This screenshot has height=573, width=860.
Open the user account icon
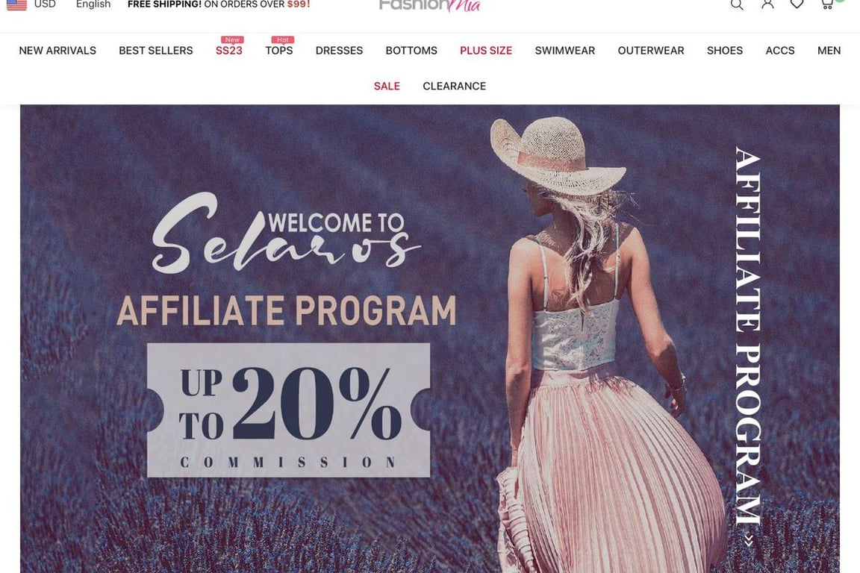click(767, 4)
